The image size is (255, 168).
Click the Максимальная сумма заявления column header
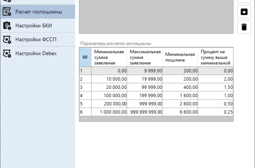(x=145, y=57)
